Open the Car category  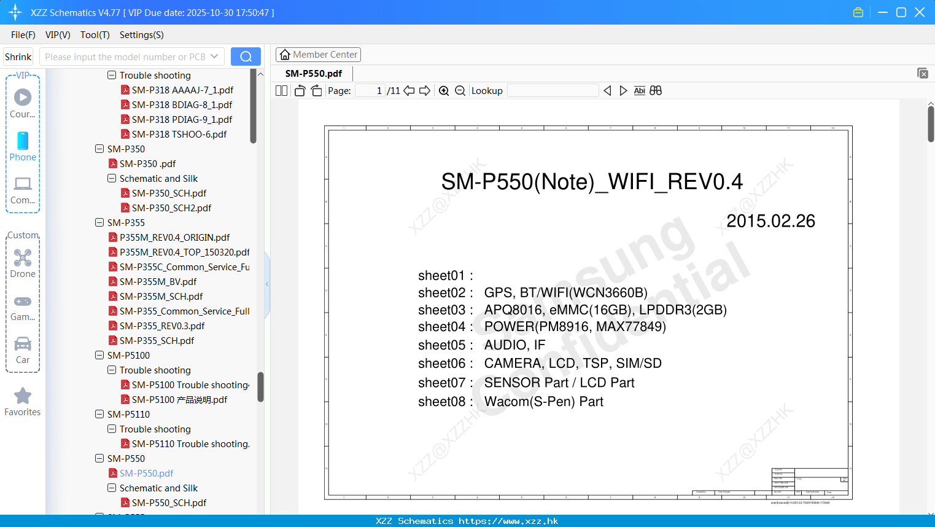(23, 350)
